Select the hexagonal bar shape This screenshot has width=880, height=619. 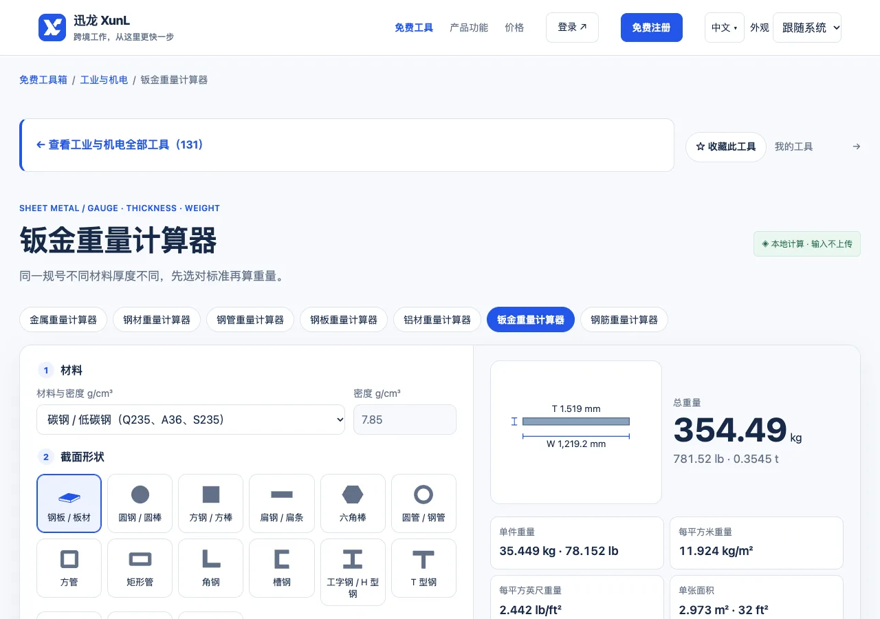tap(353, 503)
